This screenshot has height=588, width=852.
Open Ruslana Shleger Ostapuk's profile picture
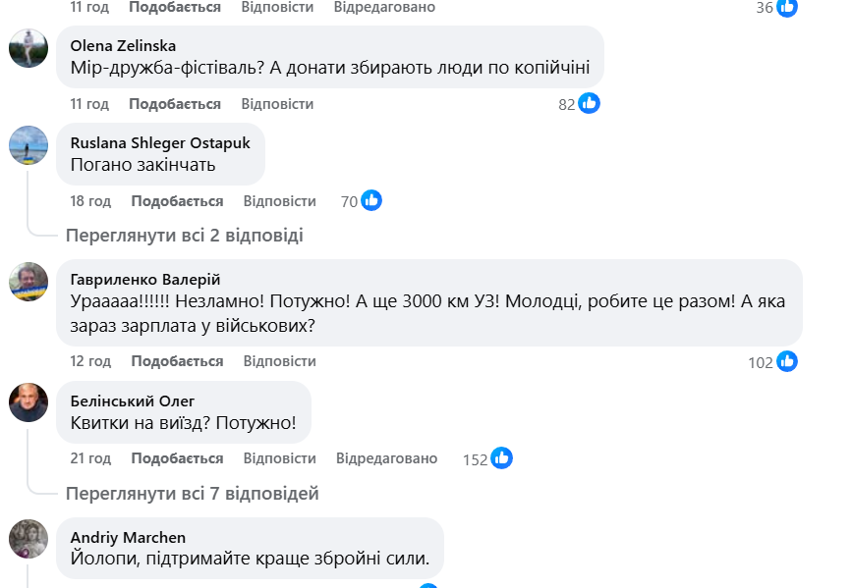pyautogui.click(x=28, y=145)
